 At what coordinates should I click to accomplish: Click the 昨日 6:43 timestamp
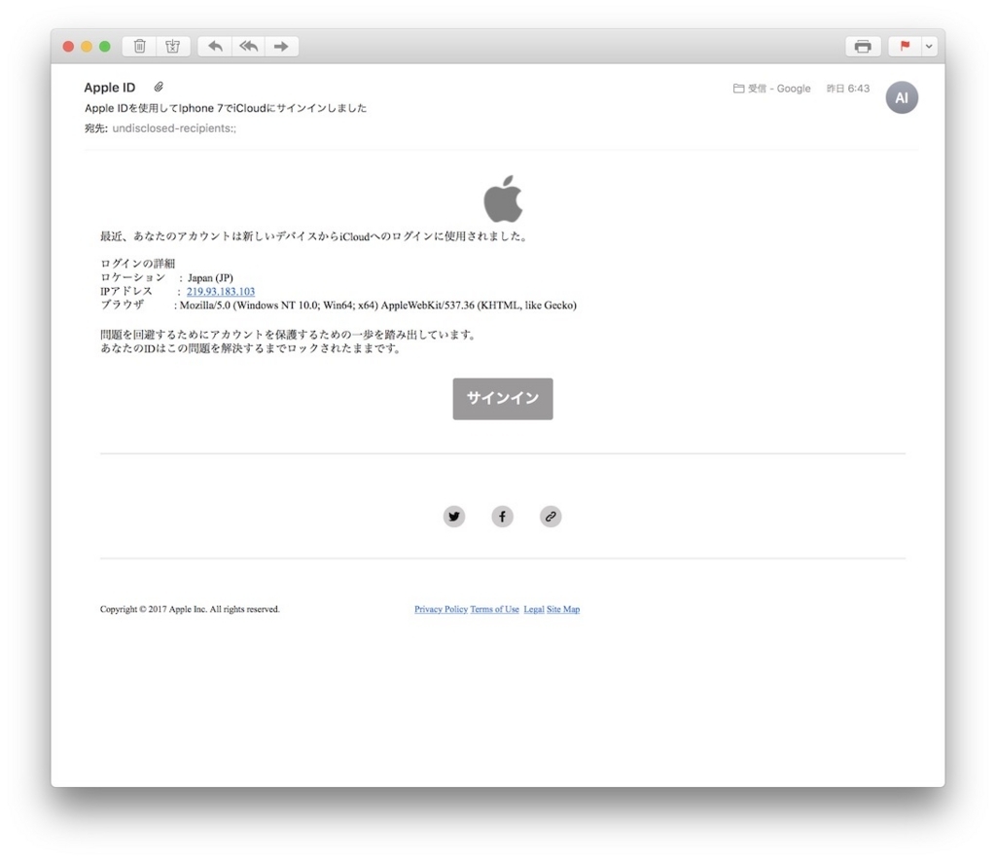tap(847, 89)
